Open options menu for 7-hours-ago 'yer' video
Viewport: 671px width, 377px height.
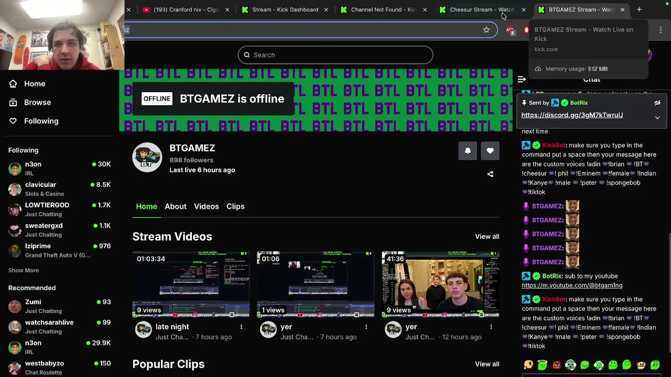pyautogui.click(x=366, y=327)
